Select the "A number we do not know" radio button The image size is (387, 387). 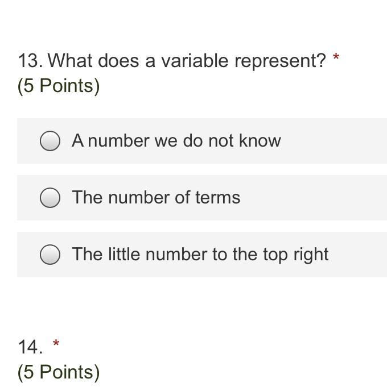pos(50,141)
